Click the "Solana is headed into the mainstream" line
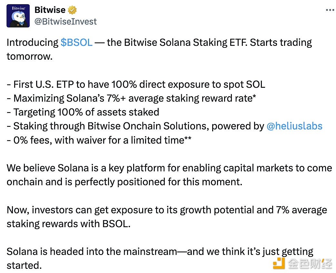Image resolution: width=336 pixels, height=273 pixels. (x=160, y=252)
